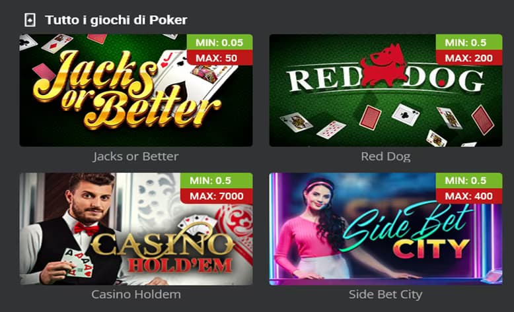Viewport: 514px width, 312px height.
Task: Click the MIN: 0.5 badge on Casino Hold'em
Action: point(217,181)
